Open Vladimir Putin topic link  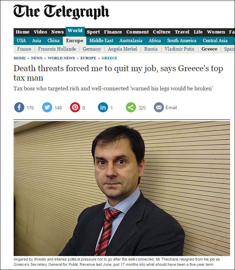(x=179, y=49)
